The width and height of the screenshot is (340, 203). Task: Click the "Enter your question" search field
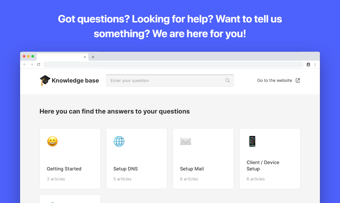[166, 81]
